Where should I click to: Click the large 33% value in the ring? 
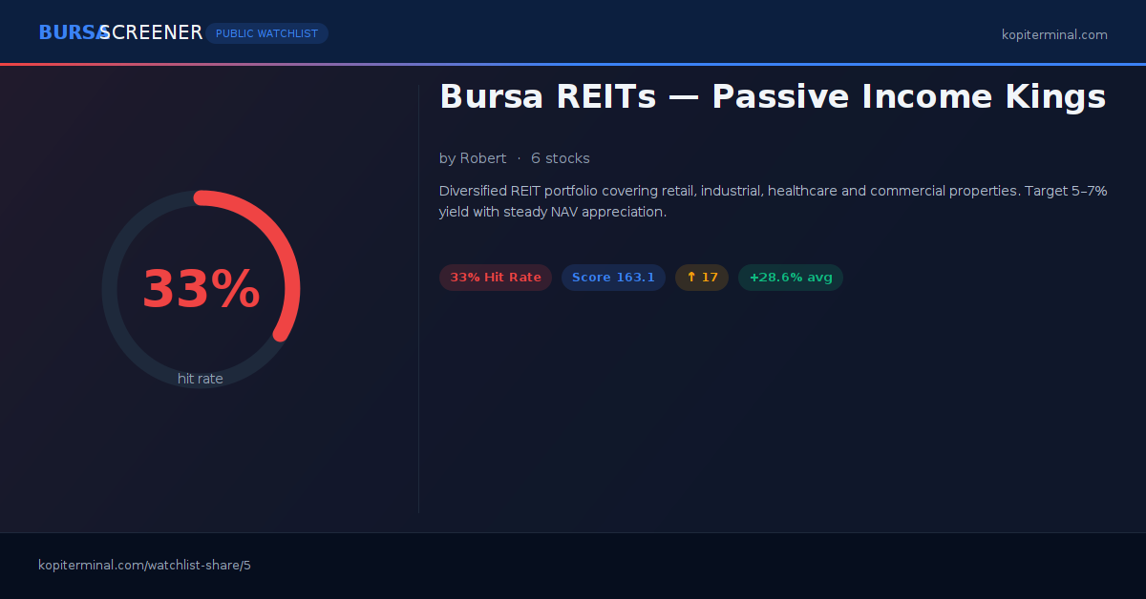click(201, 289)
